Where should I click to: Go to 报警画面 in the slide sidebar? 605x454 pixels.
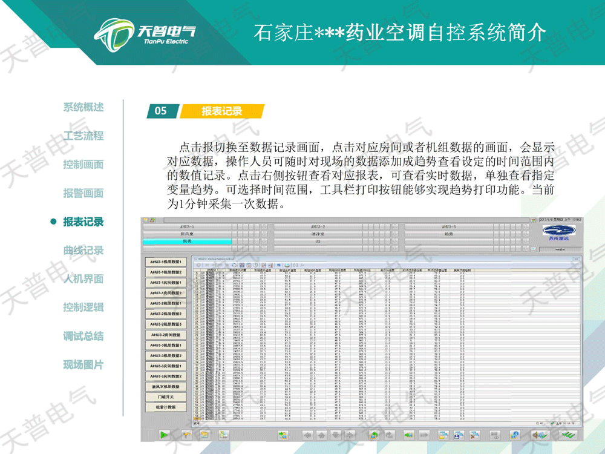tap(83, 193)
